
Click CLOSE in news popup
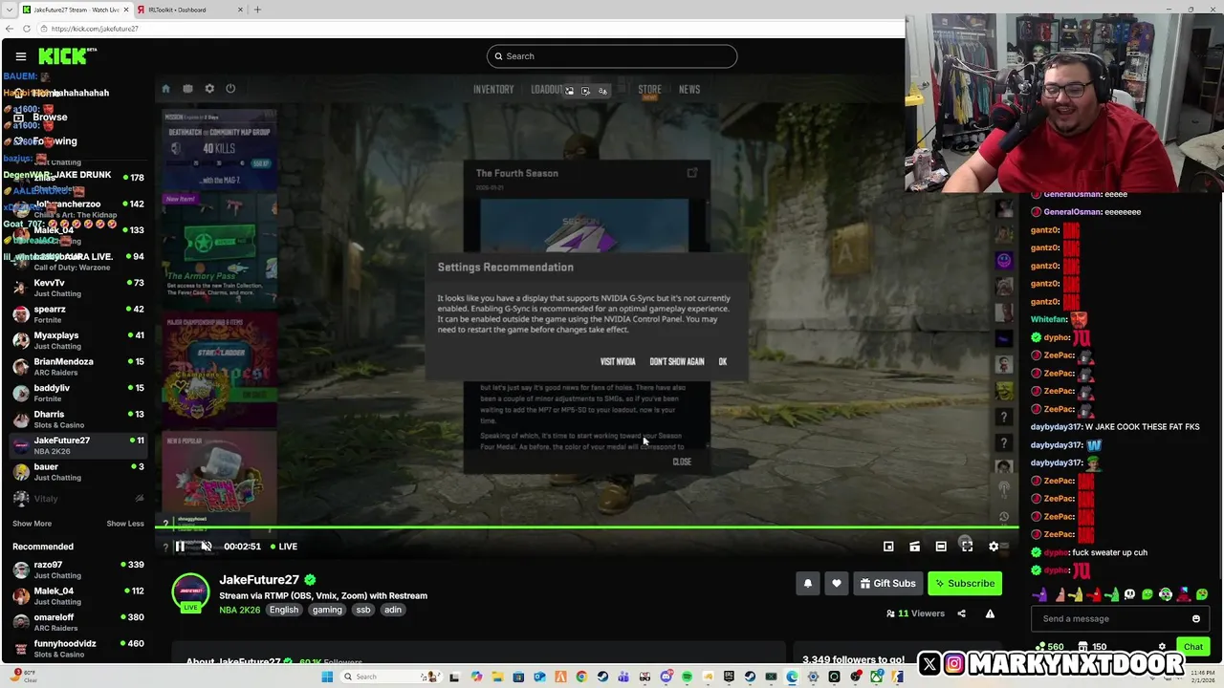pyautogui.click(x=682, y=462)
